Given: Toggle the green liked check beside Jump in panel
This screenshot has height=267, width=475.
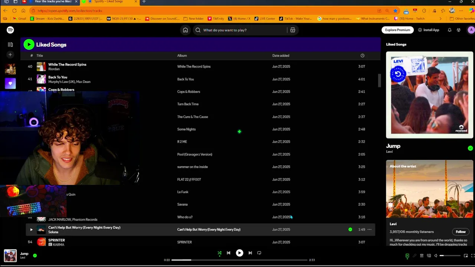Looking at the screenshot, I should 470,148.
